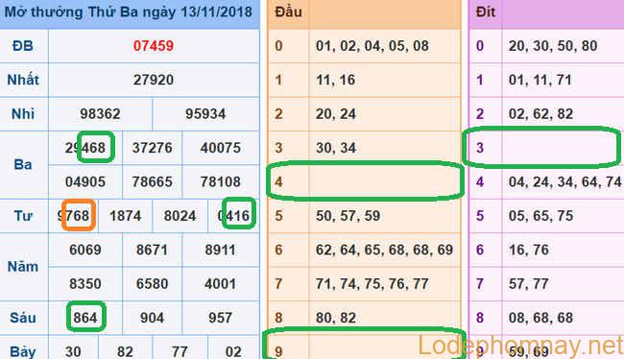Click the 'ĐB' row label
The width and height of the screenshot is (624, 359).
coord(23,46)
